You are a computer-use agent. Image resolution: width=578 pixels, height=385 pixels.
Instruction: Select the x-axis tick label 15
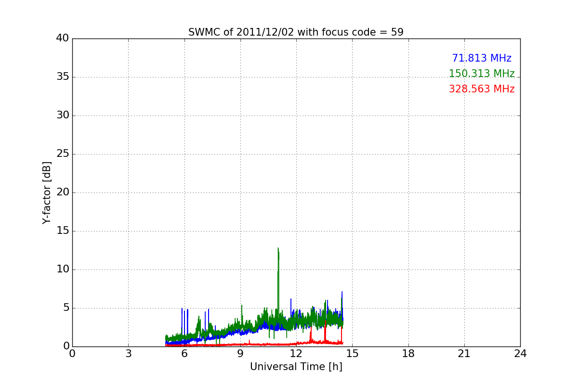352,354
